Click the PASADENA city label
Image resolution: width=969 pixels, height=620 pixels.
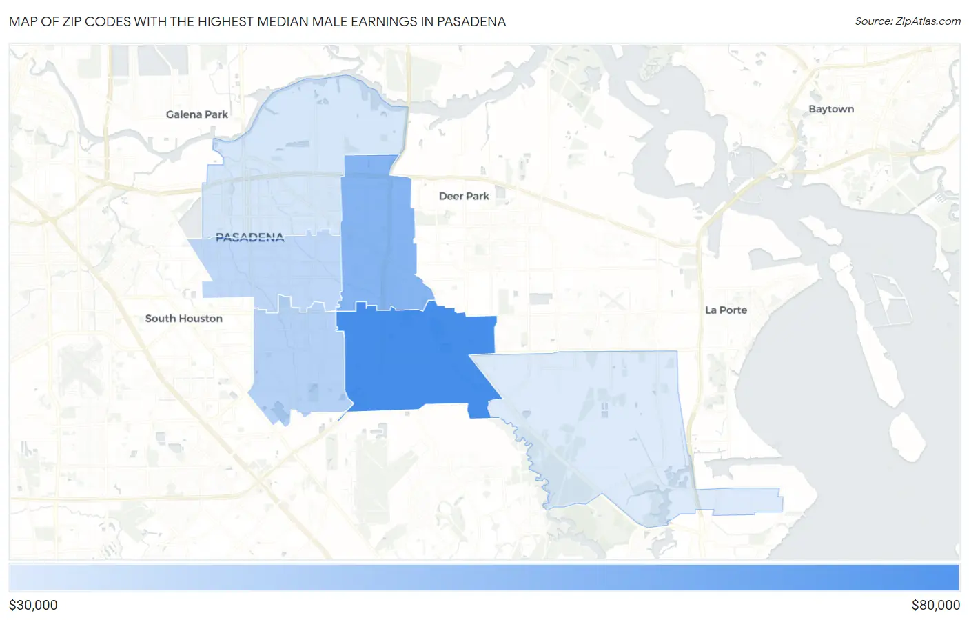[x=249, y=238]
